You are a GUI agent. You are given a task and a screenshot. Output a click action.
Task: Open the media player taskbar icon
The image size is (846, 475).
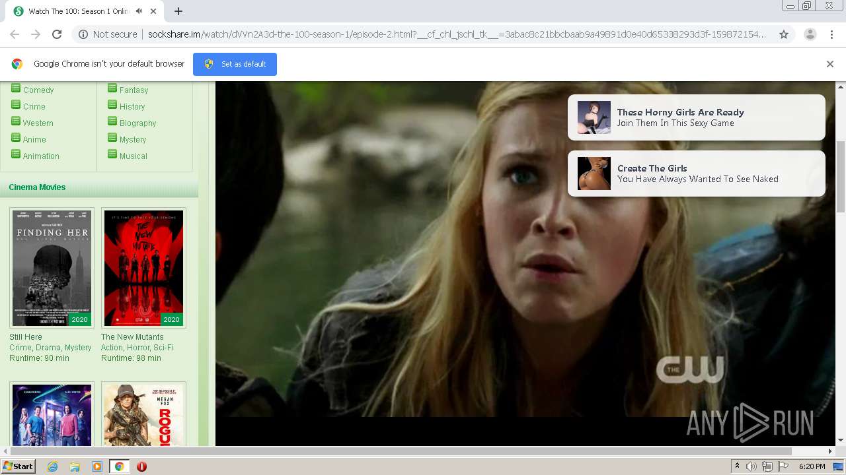click(x=97, y=466)
